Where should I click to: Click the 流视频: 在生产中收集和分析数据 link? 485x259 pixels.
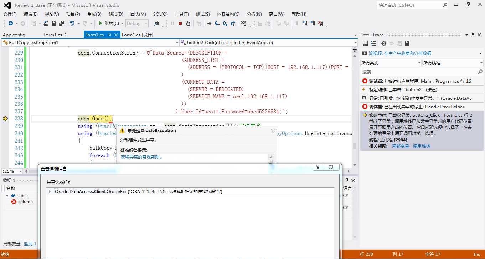(x=400, y=53)
